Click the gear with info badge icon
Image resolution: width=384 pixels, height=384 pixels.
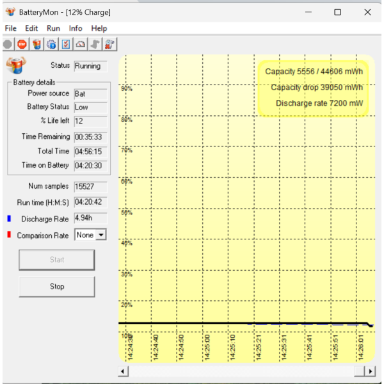(x=51, y=44)
